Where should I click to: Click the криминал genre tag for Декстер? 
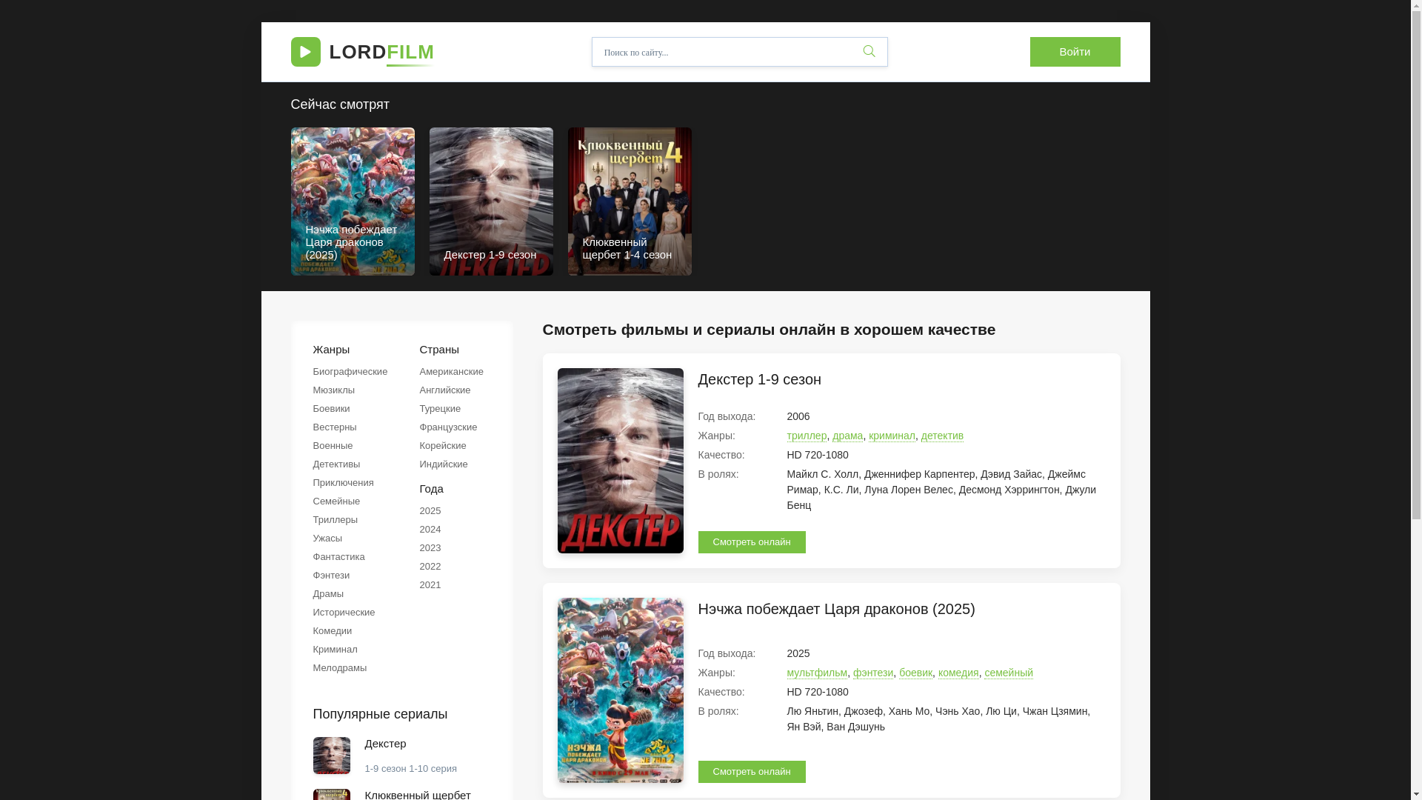tap(892, 436)
